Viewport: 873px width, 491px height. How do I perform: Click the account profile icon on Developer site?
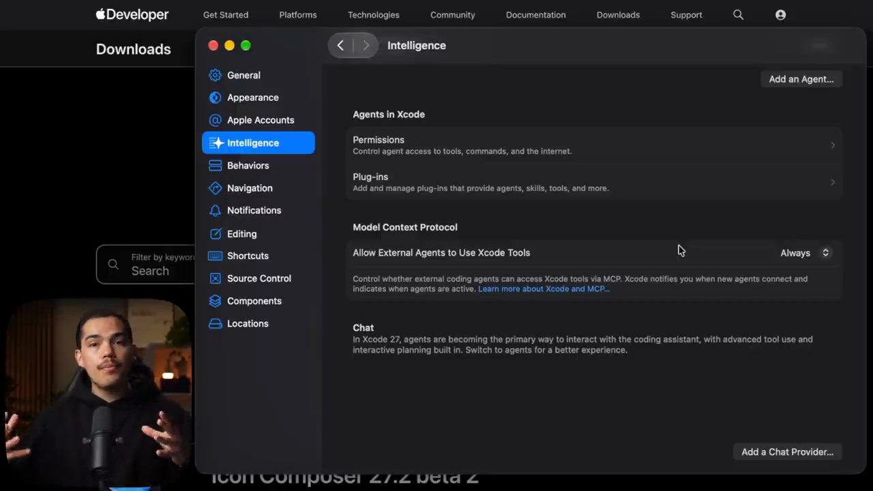point(781,14)
